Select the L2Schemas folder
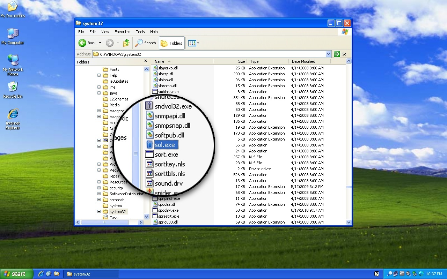 click(116, 99)
